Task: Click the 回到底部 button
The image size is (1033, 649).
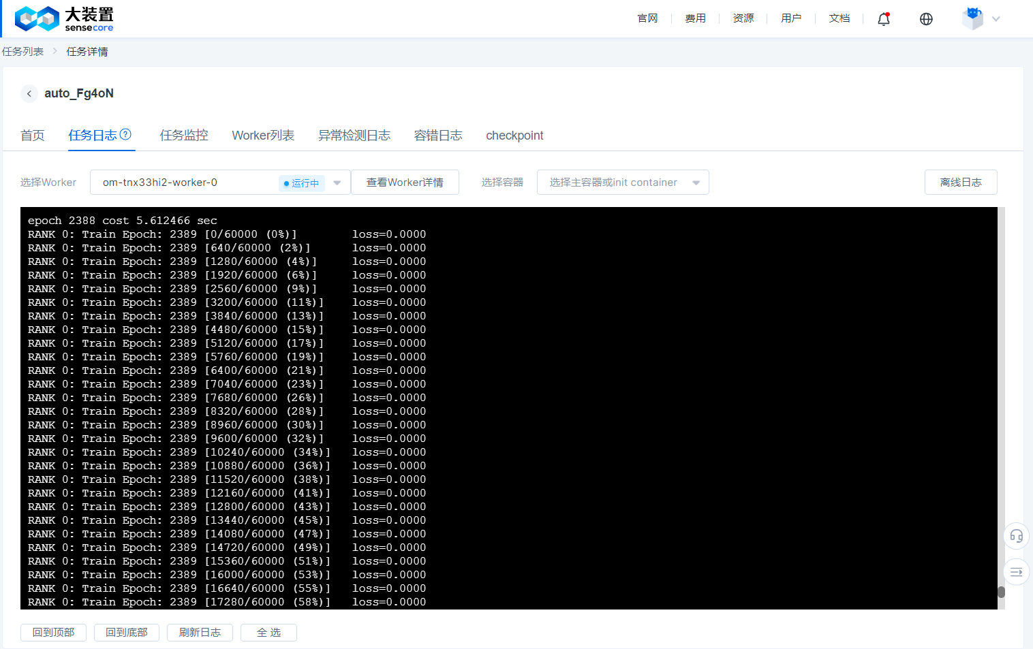Action: click(126, 633)
